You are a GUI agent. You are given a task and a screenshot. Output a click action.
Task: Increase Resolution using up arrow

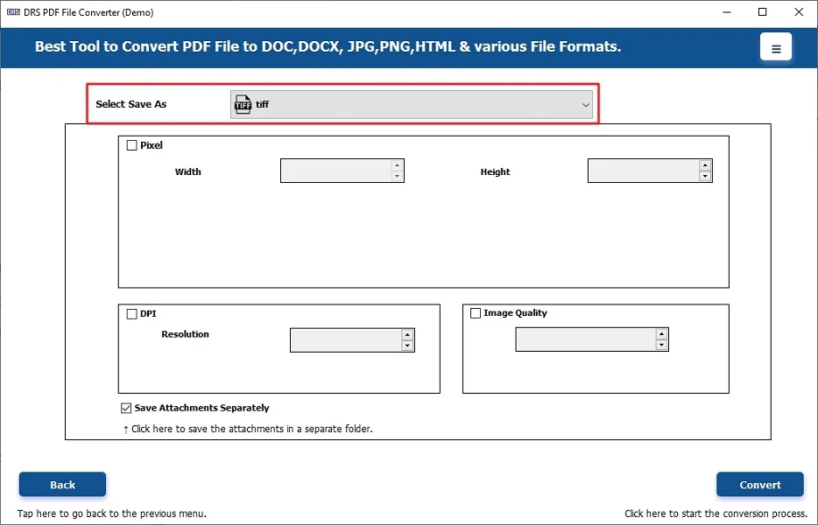click(x=407, y=334)
